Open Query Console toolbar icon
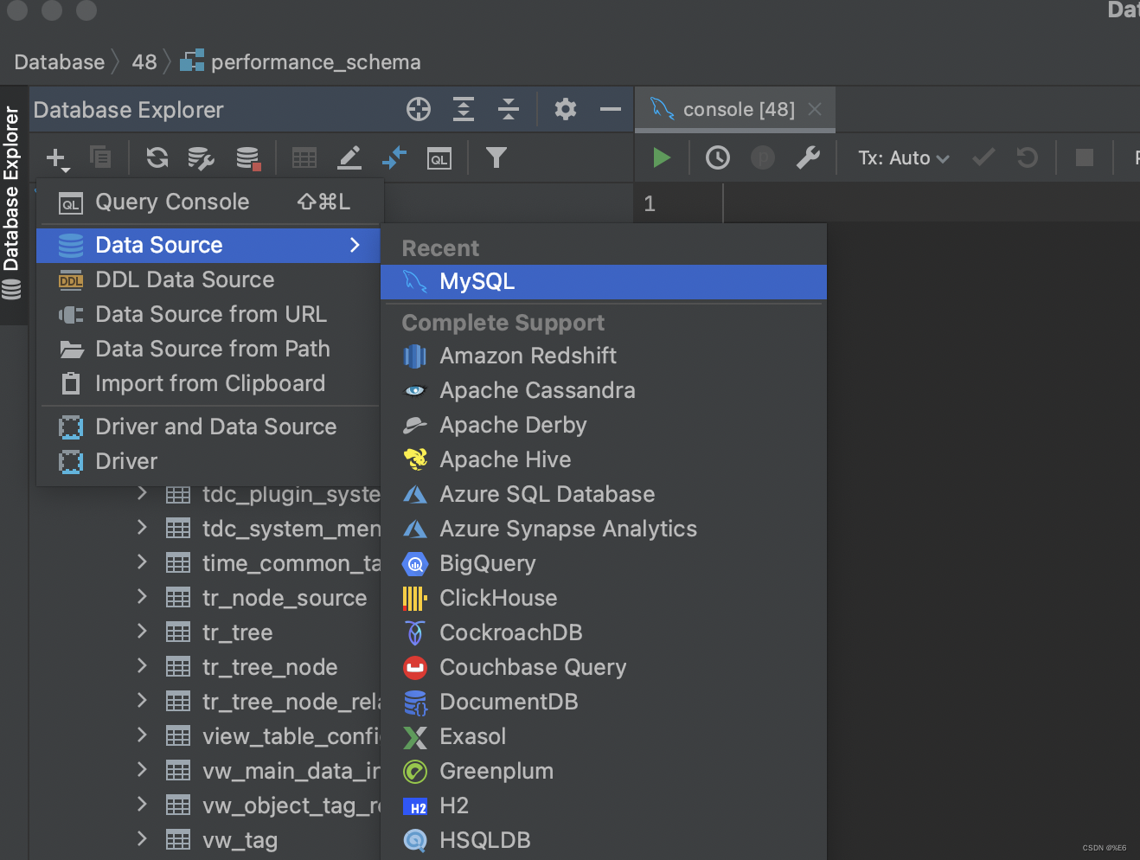The image size is (1140, 860). (439, 158)
